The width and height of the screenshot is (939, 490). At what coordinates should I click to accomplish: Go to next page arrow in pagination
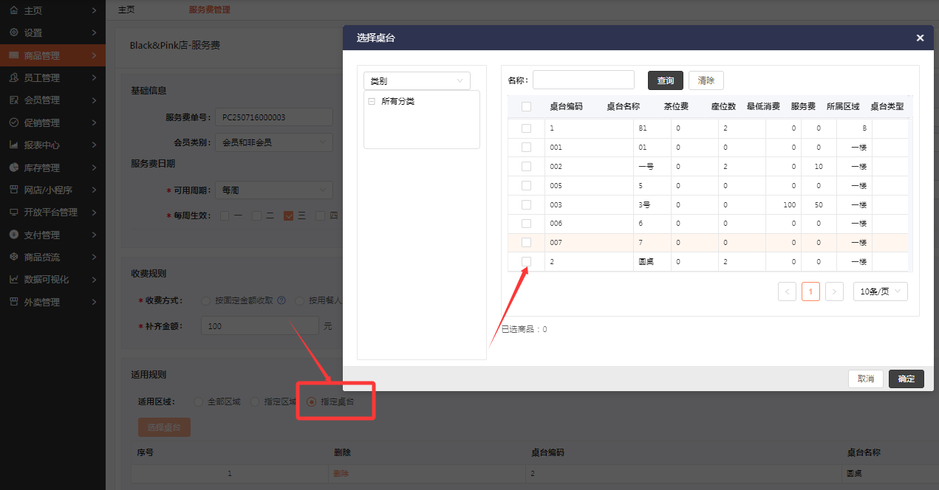(x=834, y=291)
